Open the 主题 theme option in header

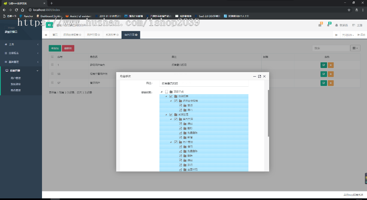357,25
